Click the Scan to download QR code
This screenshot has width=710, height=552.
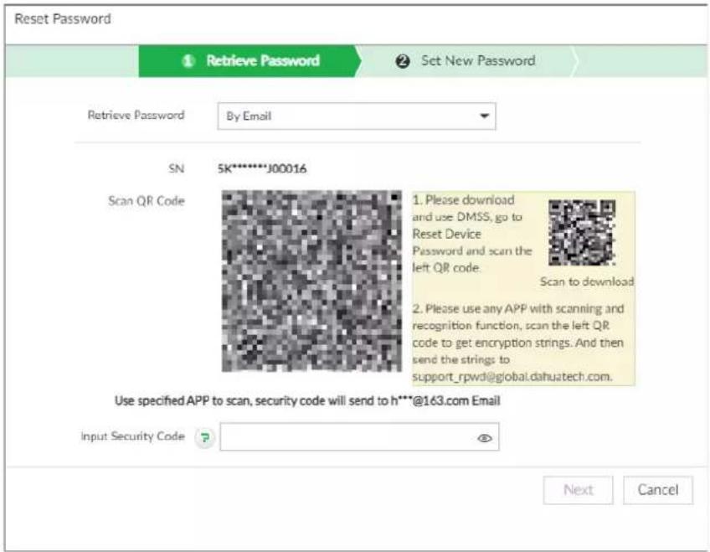coord(582,232)
